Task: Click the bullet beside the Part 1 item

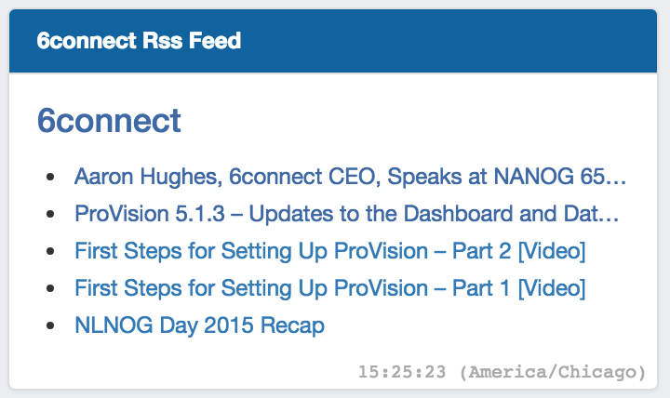Action: pos(50,289)
